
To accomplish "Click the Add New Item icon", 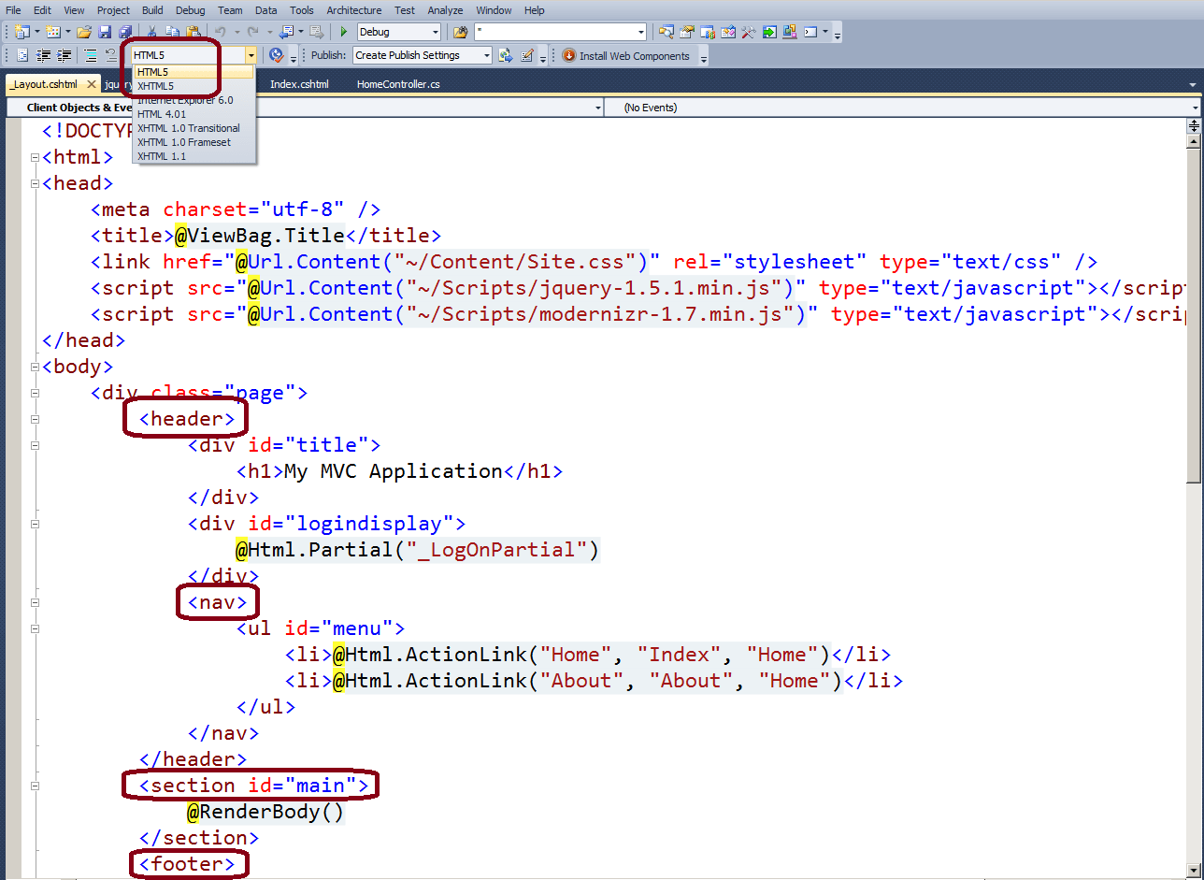I will pyautogui.click(x=52, y=32).
